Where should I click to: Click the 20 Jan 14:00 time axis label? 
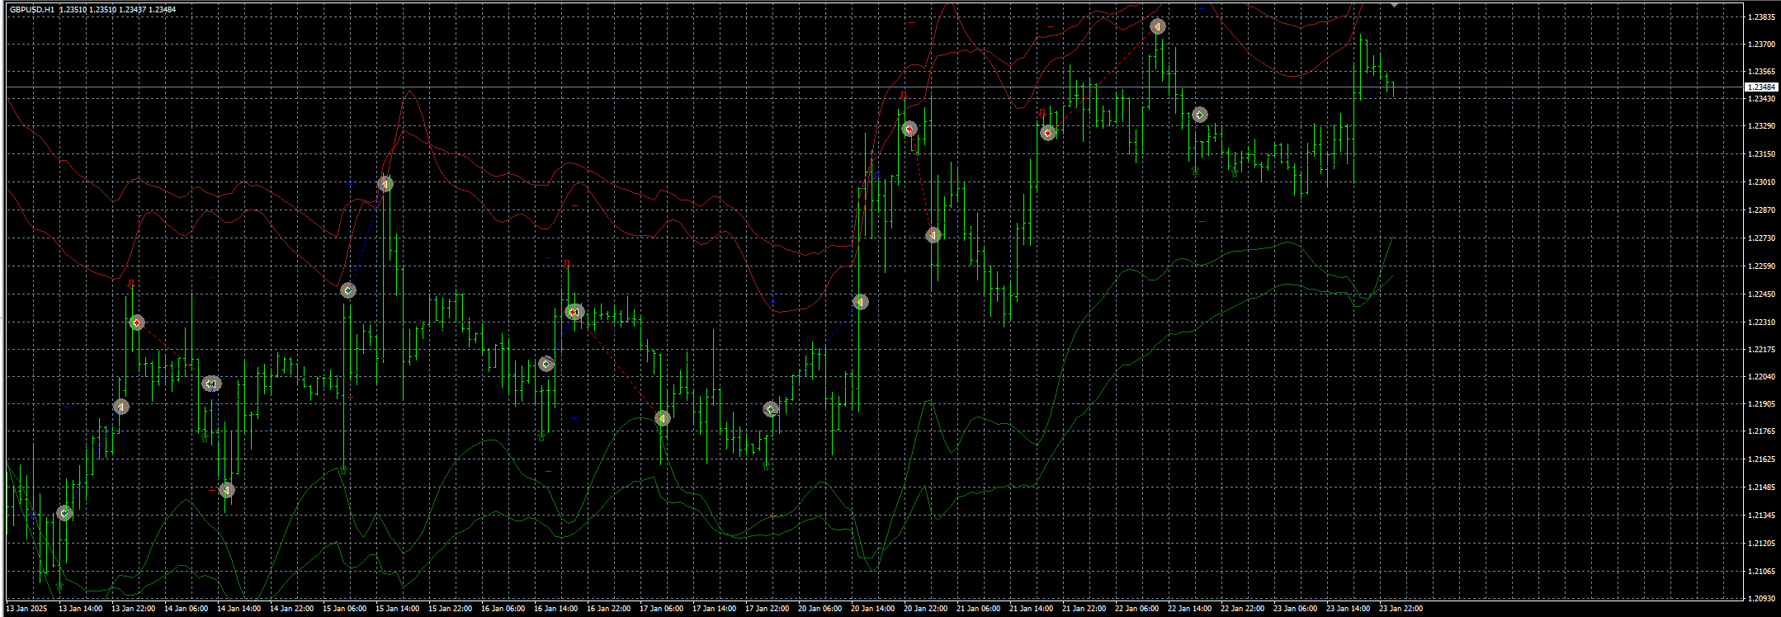(873, 609)
